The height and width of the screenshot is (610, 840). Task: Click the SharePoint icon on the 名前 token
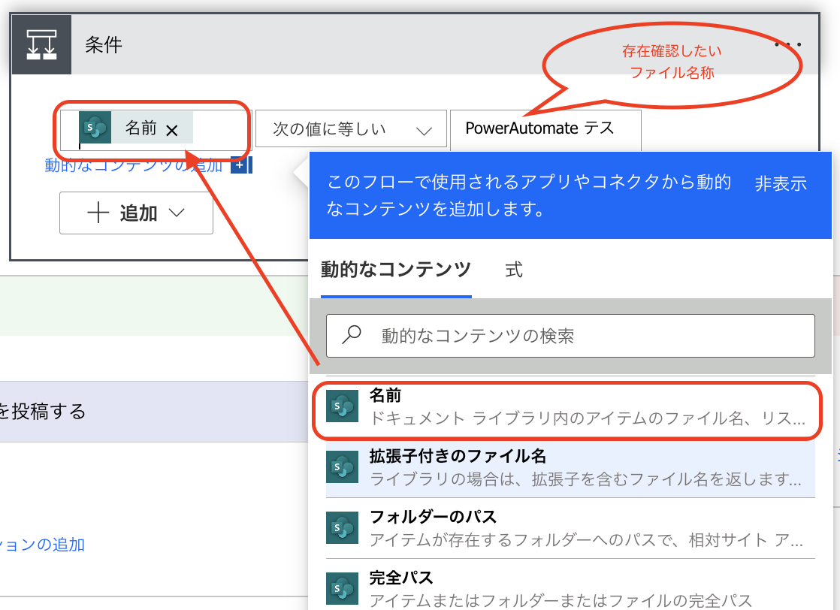pos(96,128)
